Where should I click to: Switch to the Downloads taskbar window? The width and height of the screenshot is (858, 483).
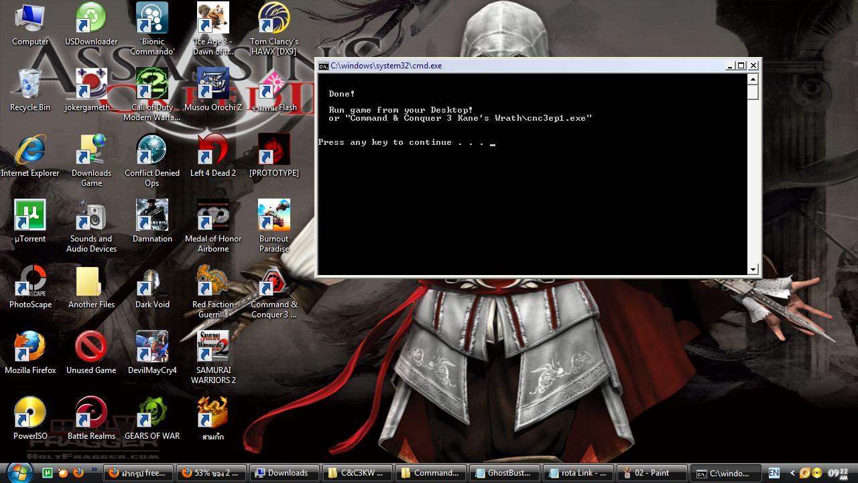click(285, 473)
